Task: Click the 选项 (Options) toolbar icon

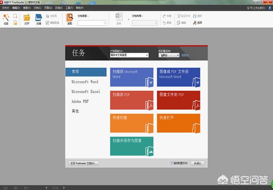Action: [x=197, y=23]
